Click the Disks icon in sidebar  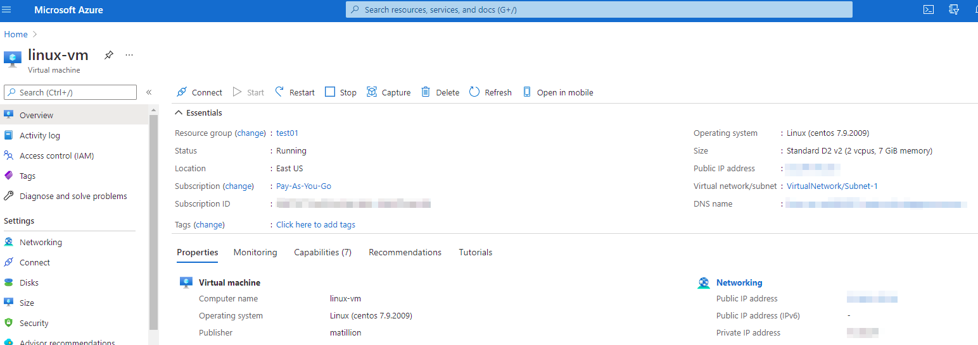(x=8, y=282)
